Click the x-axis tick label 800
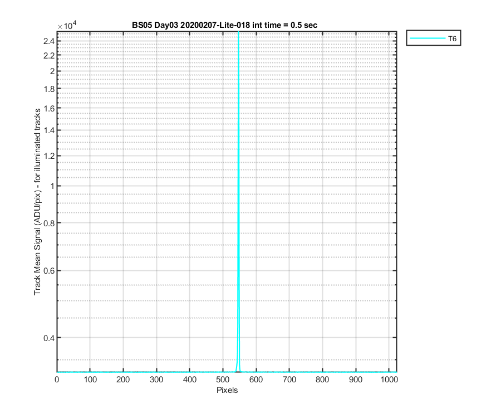This screenshot has width=501, height=418. (x=322, y=380)
